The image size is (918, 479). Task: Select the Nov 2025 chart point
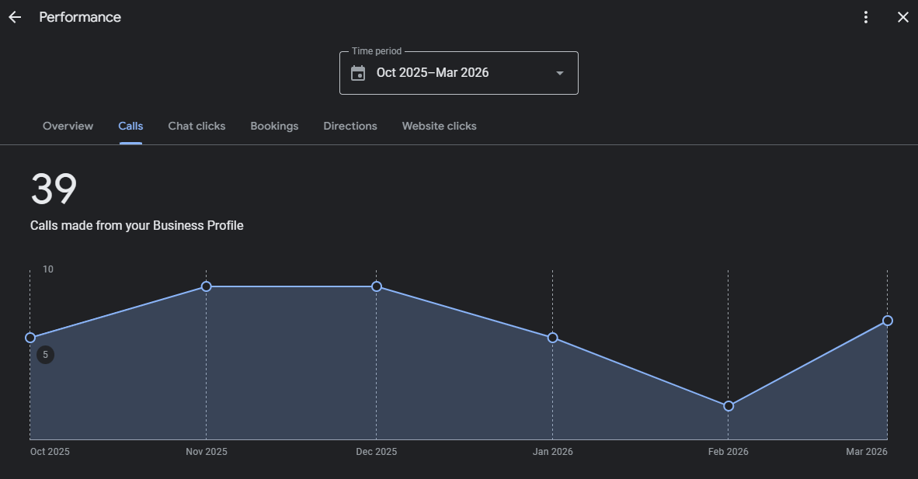[206, 286]
